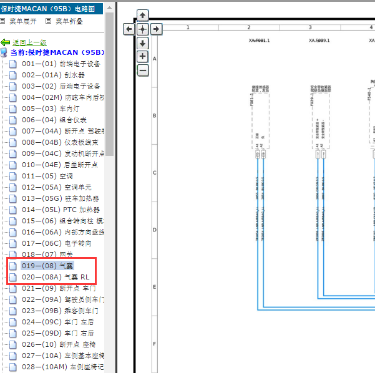Open 022—(09A) 驾驶员侧车门
This screenshot has width=375, height=373.
(63, 299)
